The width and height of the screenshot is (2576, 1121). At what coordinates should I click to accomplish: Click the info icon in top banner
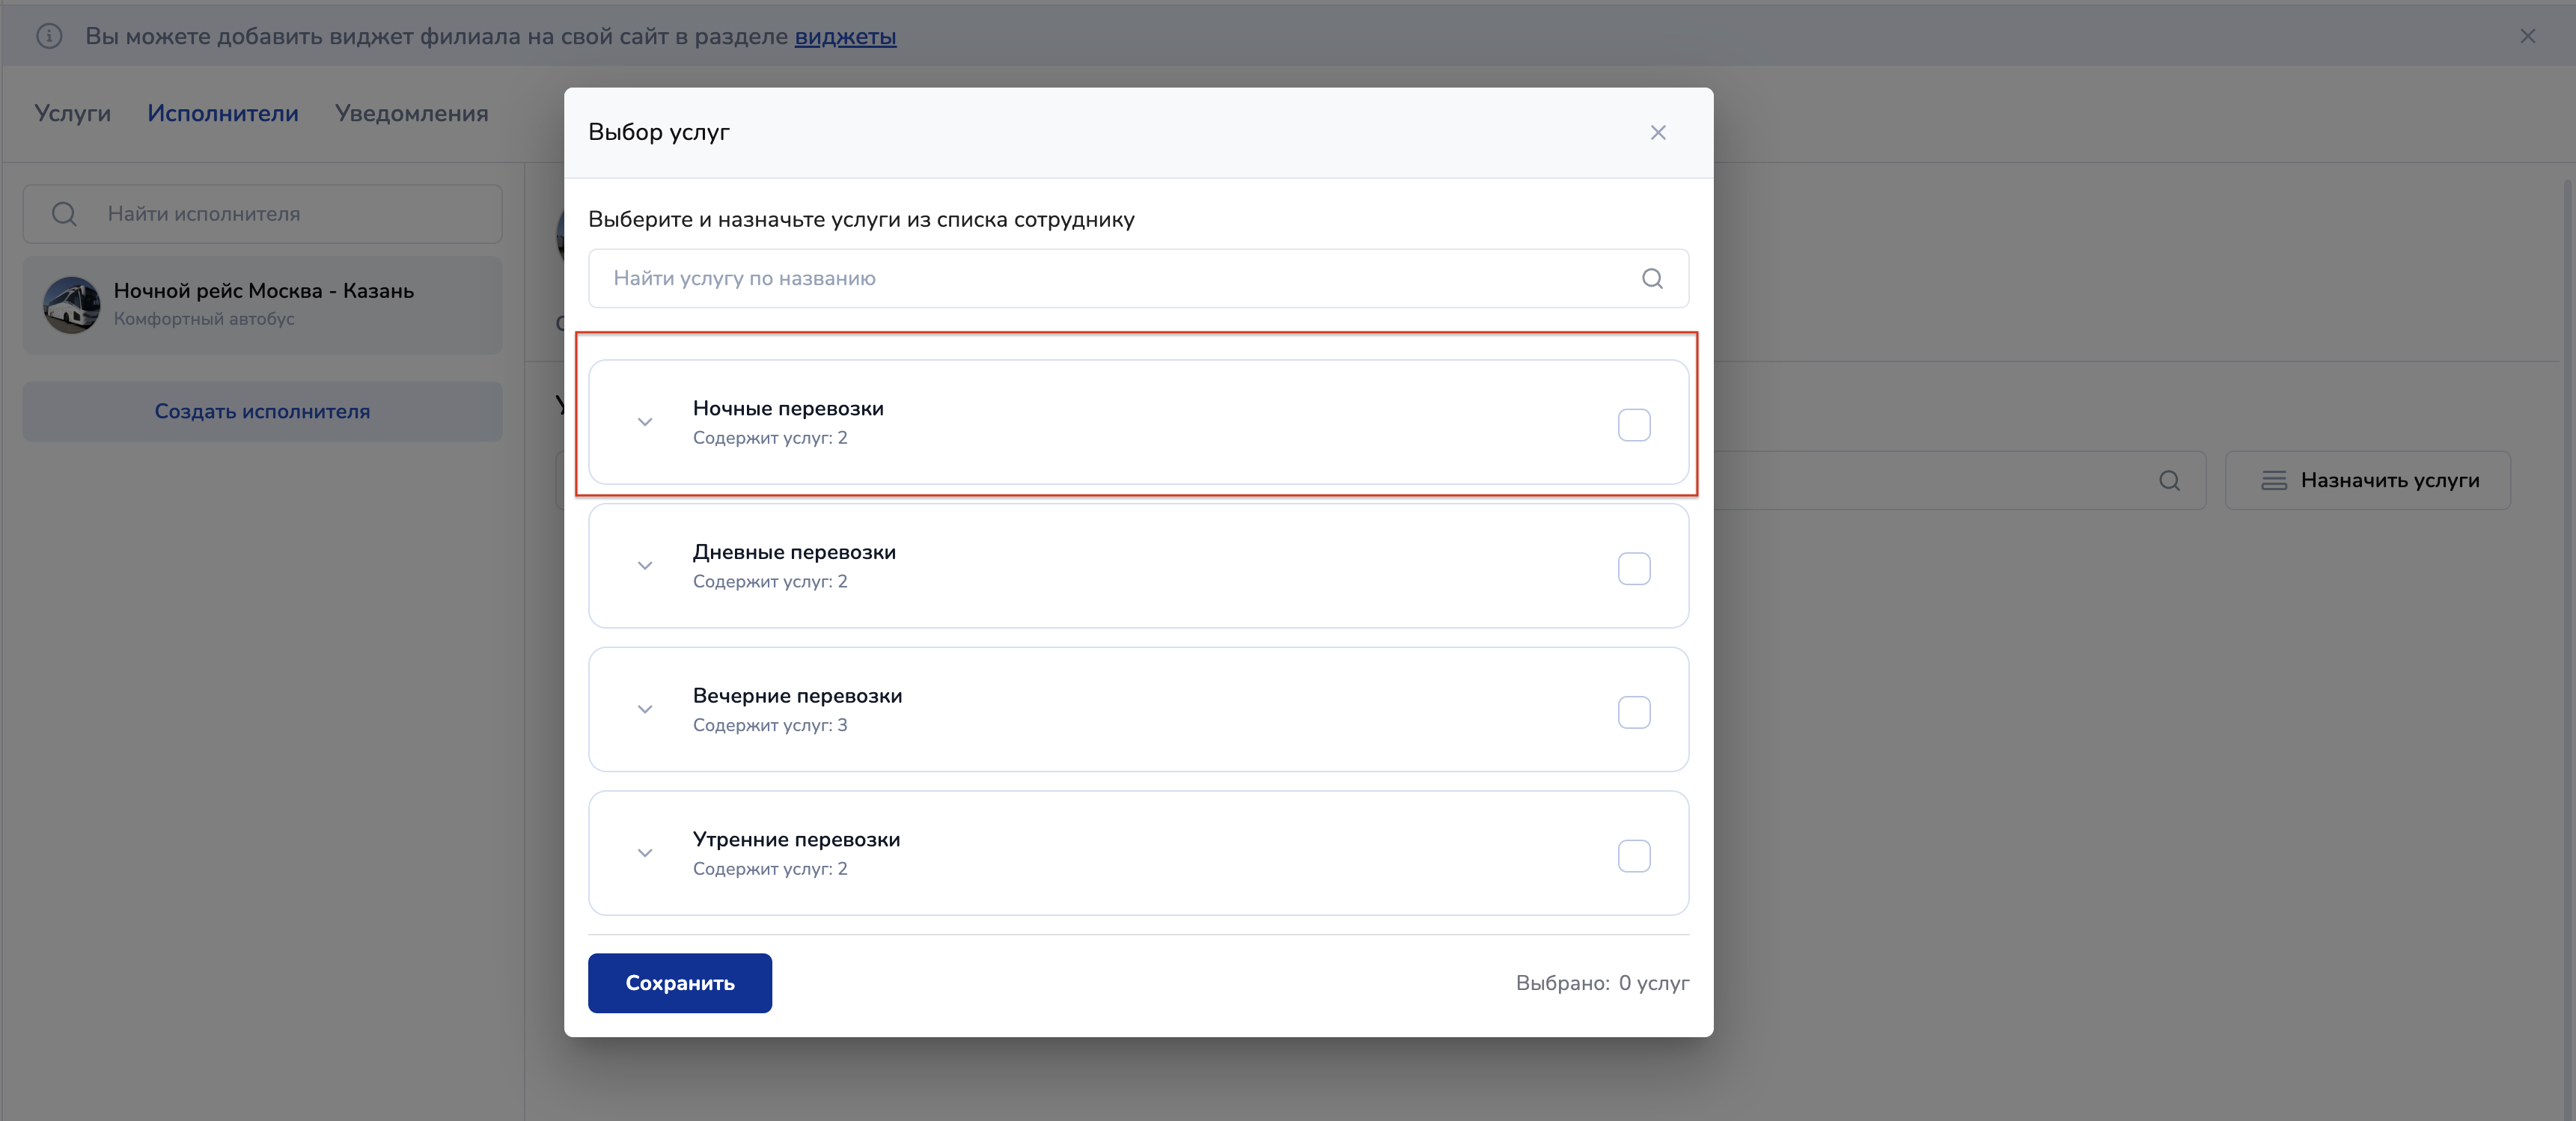click(49, 37)
